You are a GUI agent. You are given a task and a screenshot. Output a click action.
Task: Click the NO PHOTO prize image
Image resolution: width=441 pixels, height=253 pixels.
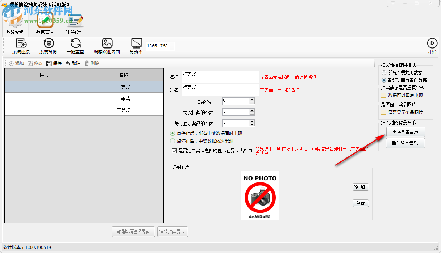click(x=259, y=195)
